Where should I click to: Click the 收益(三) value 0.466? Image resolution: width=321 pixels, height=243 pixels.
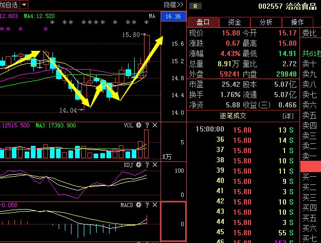[x=288, y=105]
